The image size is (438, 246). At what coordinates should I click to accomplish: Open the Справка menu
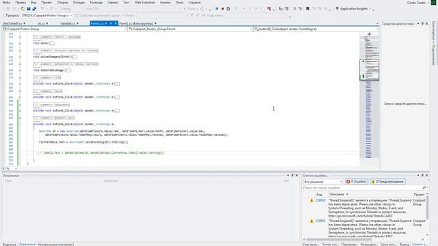click(x=194, y=2)
